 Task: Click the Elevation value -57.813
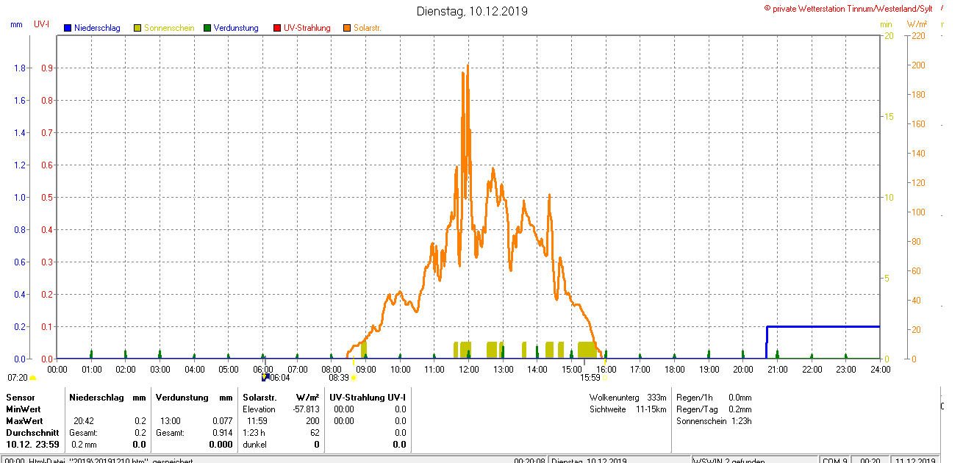coord(306,409)
